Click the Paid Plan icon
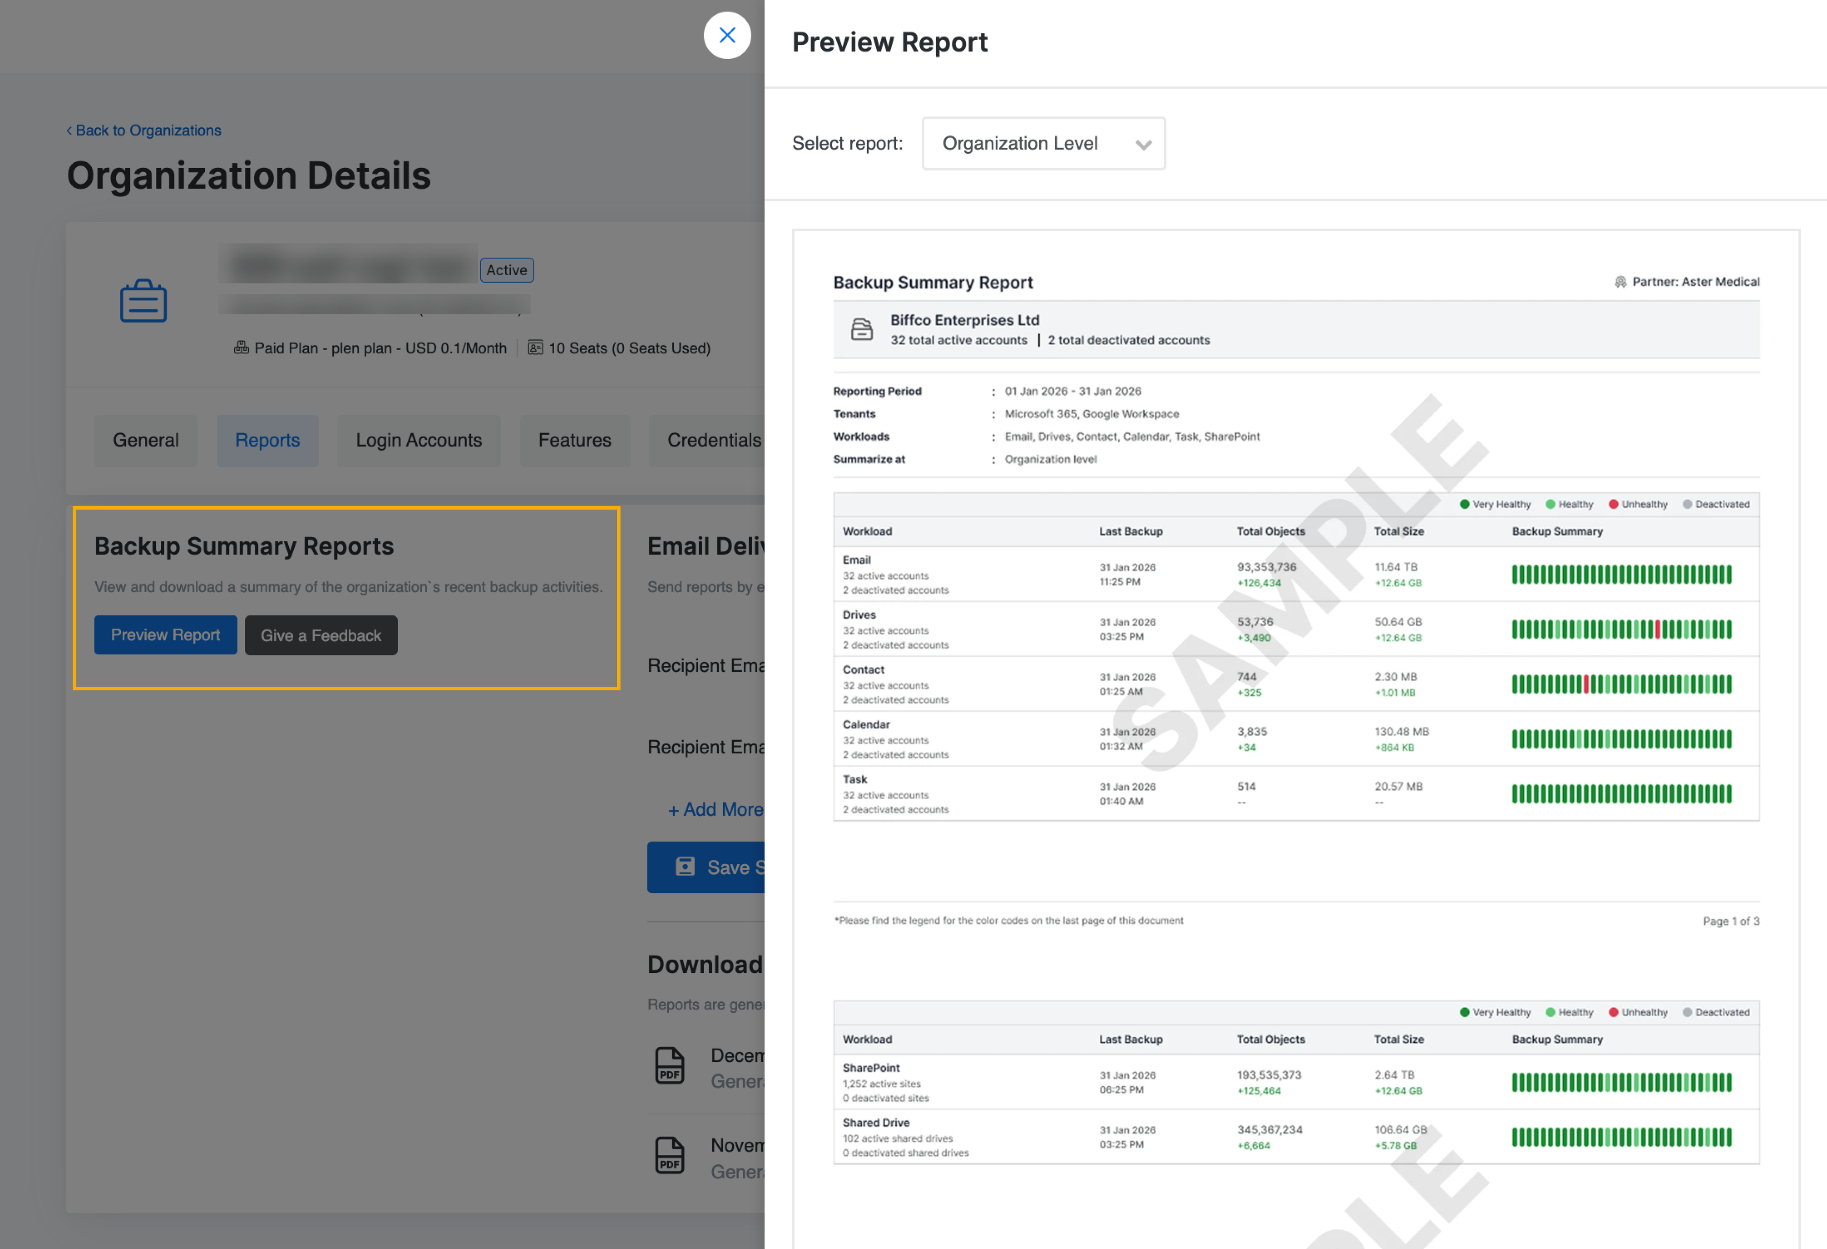Viewport: 1827px width, 1249px height. pos(241,348)
